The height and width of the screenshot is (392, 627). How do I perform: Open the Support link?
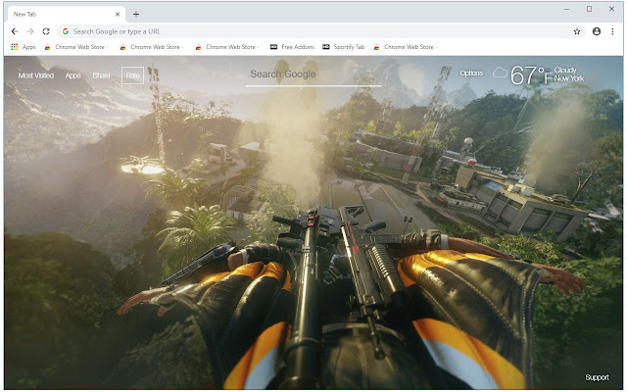[597, 377]
